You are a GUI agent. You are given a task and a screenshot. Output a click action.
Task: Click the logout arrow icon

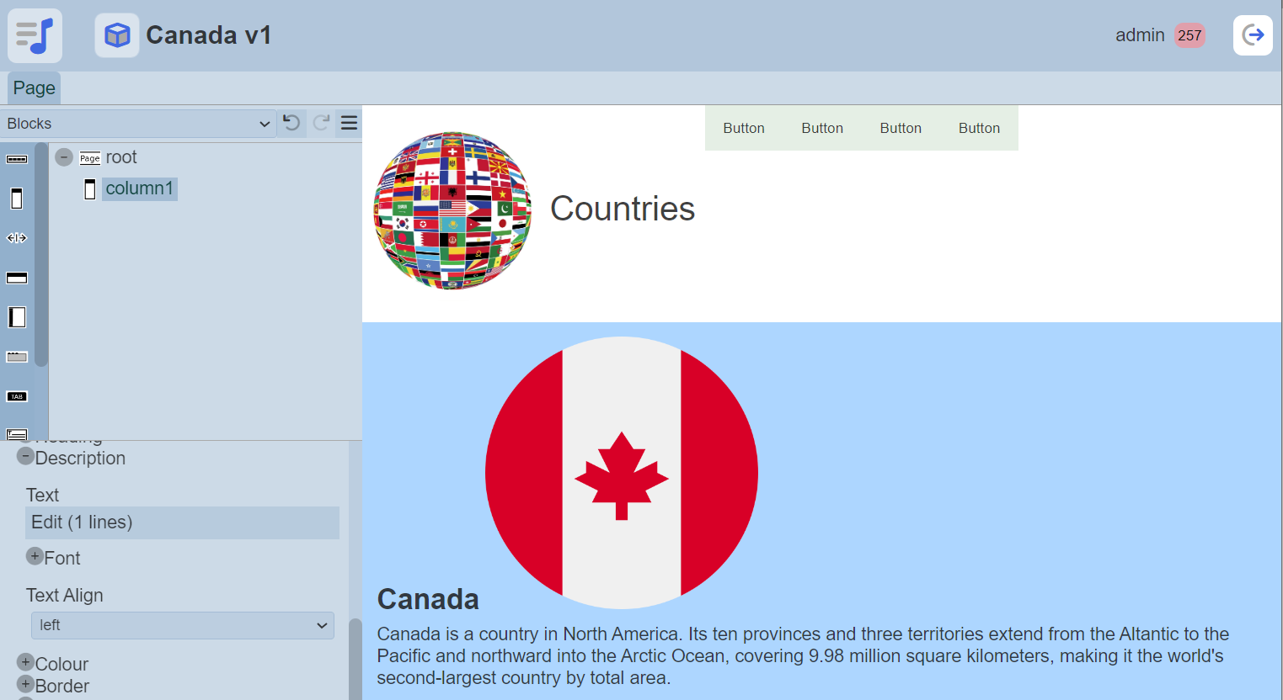(1253, 35)
